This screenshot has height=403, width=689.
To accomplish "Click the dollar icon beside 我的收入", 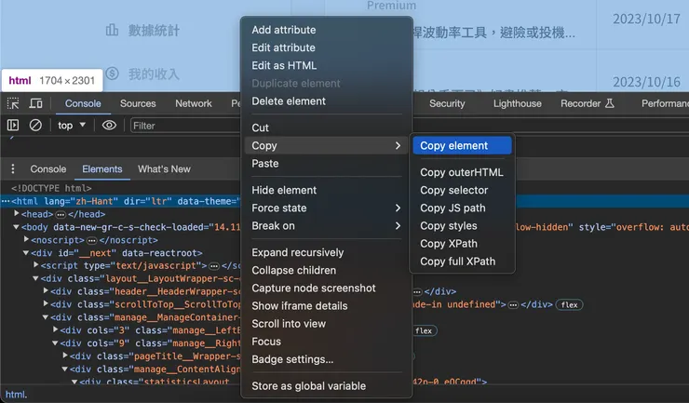I will point(113,74).
